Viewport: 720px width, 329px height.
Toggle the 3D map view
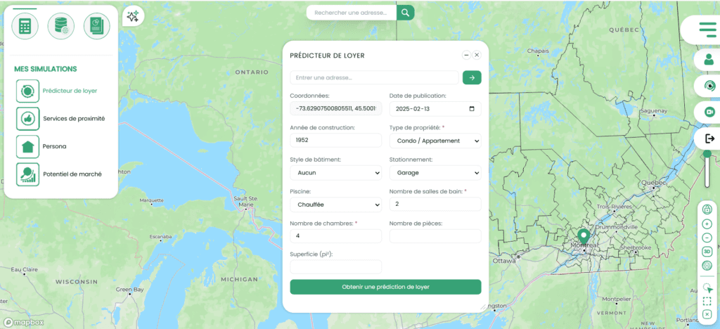pos(707,252)
